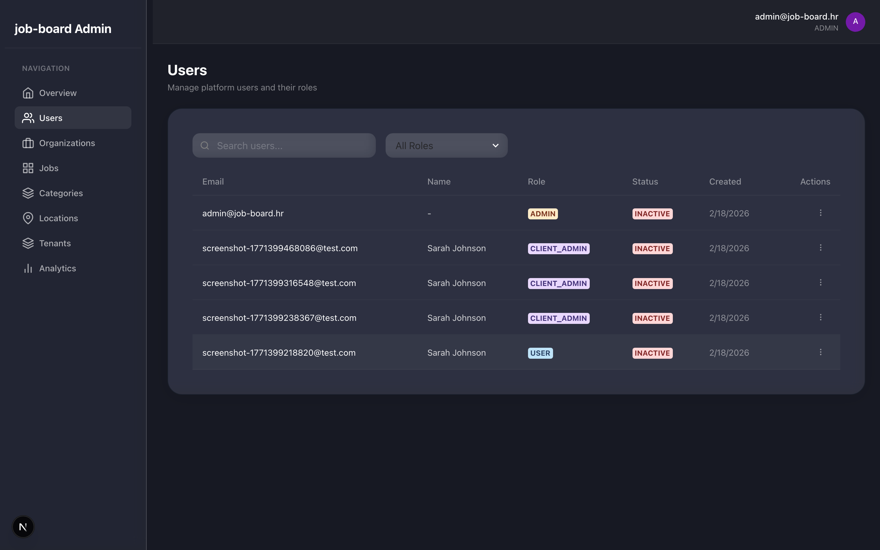
Task: Click the Email column header
Action: tap(213, 182)
